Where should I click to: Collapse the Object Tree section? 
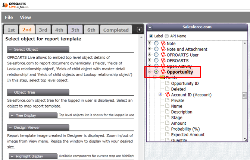tap(10, 92)
